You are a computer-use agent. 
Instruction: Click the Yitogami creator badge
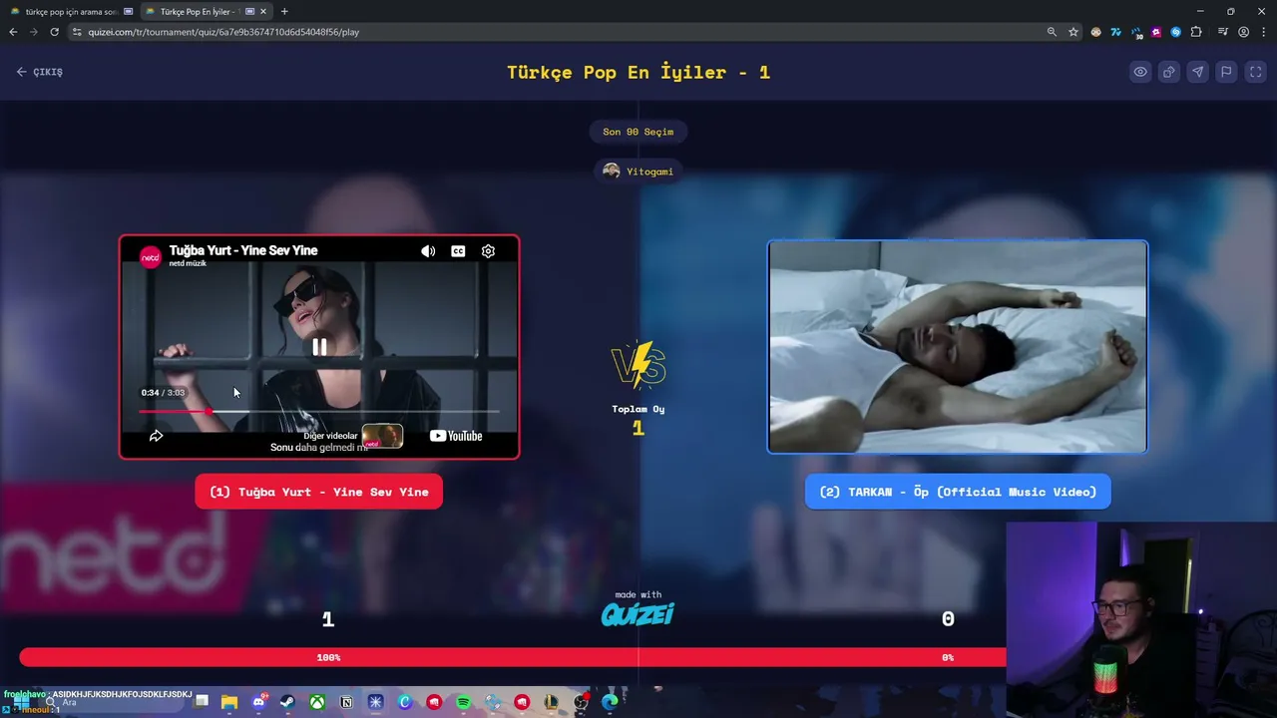pyautogui.click(x=638, y=172)
